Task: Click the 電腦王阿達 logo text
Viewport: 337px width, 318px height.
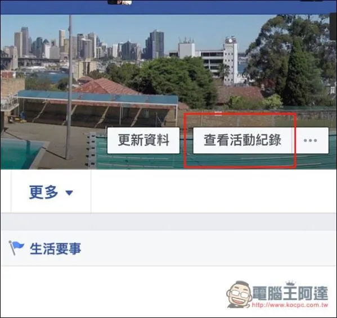Action: click(x=290, y=293)
